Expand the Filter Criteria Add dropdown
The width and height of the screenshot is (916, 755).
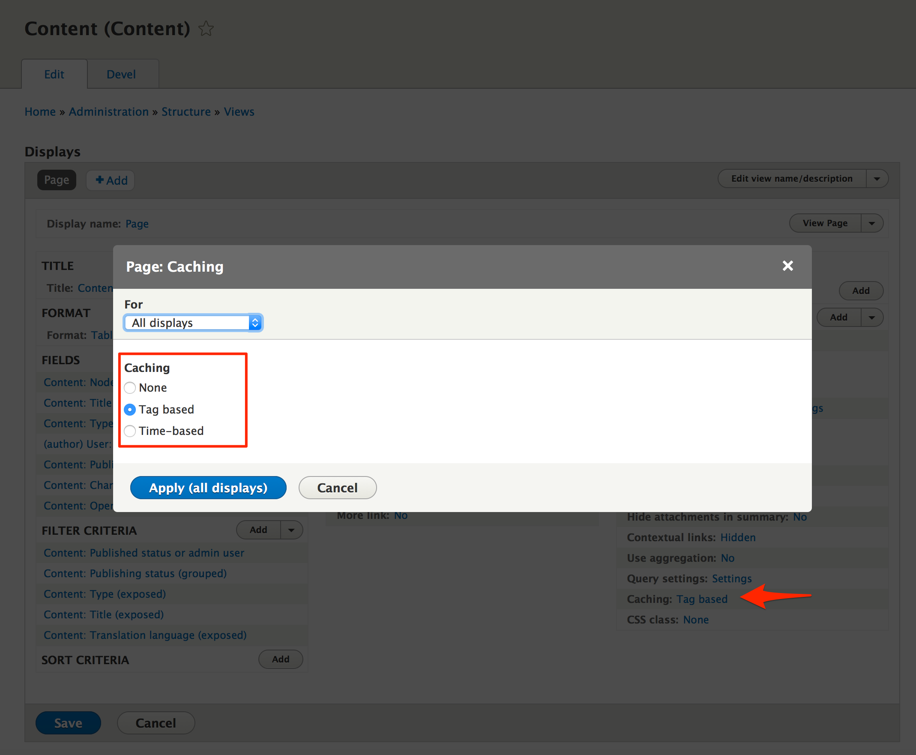pos(290,530)
